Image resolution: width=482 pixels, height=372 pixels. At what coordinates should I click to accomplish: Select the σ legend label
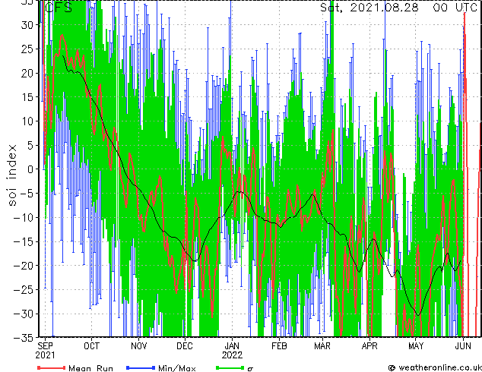pyautogui.click(x=250, y=368)
